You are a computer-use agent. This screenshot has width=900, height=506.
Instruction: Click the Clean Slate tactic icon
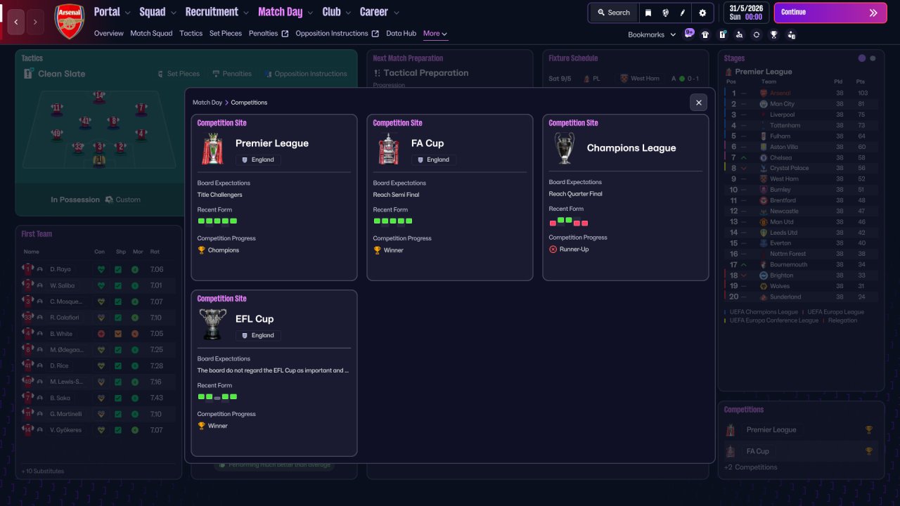[x=28, y=74]
